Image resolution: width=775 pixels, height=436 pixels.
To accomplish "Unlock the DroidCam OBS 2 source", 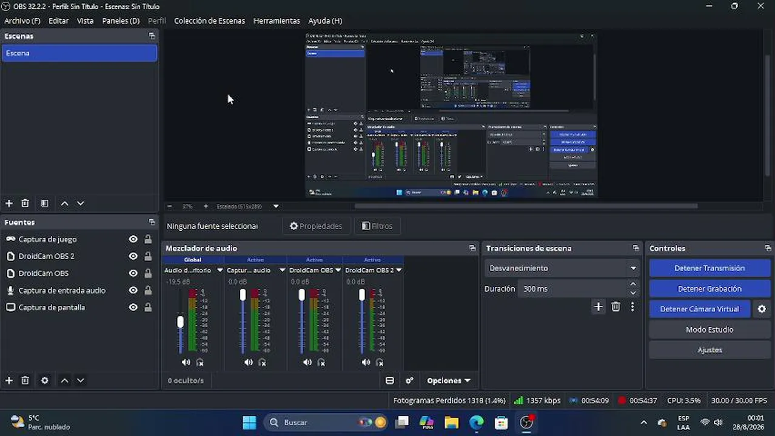I will pyautogui.click(x=148, y=256).
